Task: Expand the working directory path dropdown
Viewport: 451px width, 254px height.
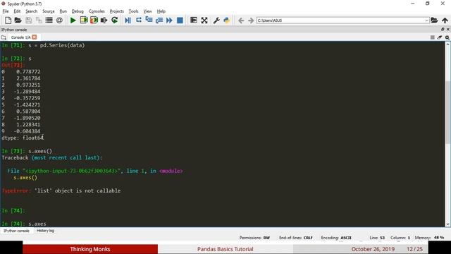Action: coord(427,20)
